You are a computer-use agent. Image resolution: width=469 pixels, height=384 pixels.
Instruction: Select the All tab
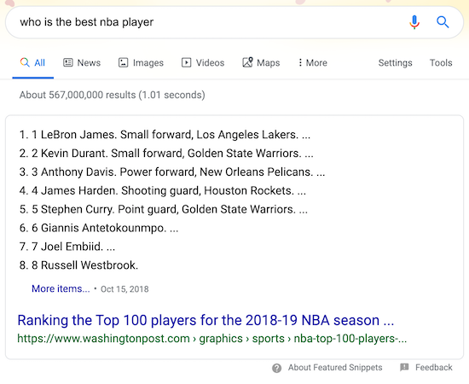pyautogui.click(x=32, y=63)
